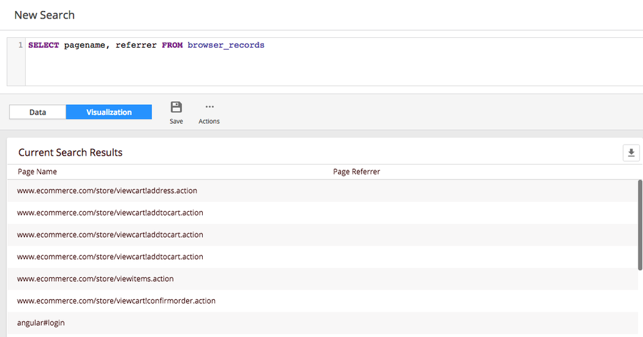This screenshot has width=643, height=337.
Task: Switch to the Data tab
Action: coord(37,112)
